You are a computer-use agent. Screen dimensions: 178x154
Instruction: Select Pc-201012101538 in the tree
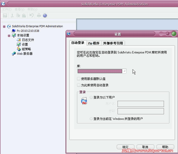pos(28,31)
